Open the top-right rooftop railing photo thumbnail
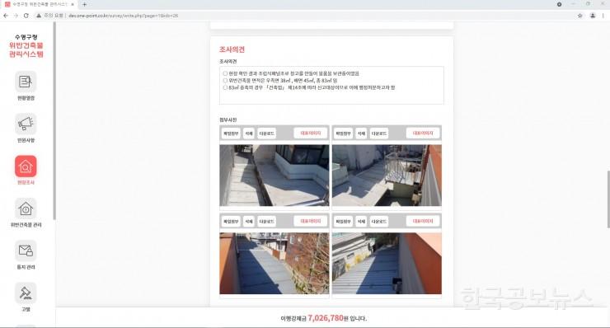The height and width of the screenshot is (328, 610). click(387, 176)
